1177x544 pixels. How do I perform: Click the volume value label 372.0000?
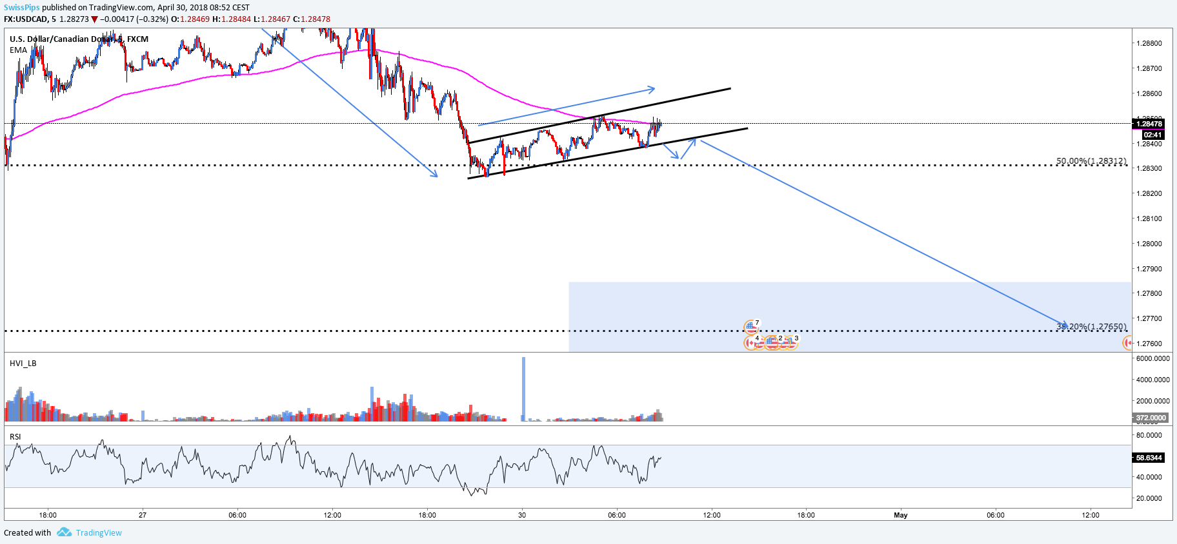pyautogui.click(x=1151, y=418)
